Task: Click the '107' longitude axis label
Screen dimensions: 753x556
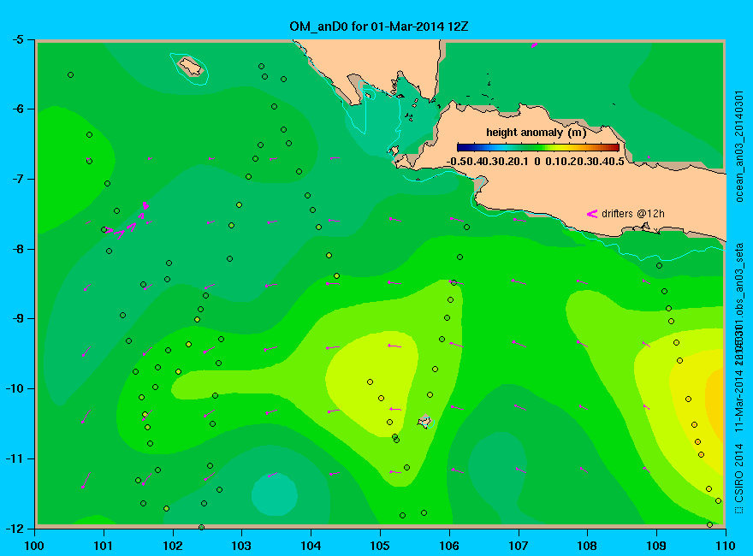Action: coord(519,546)
